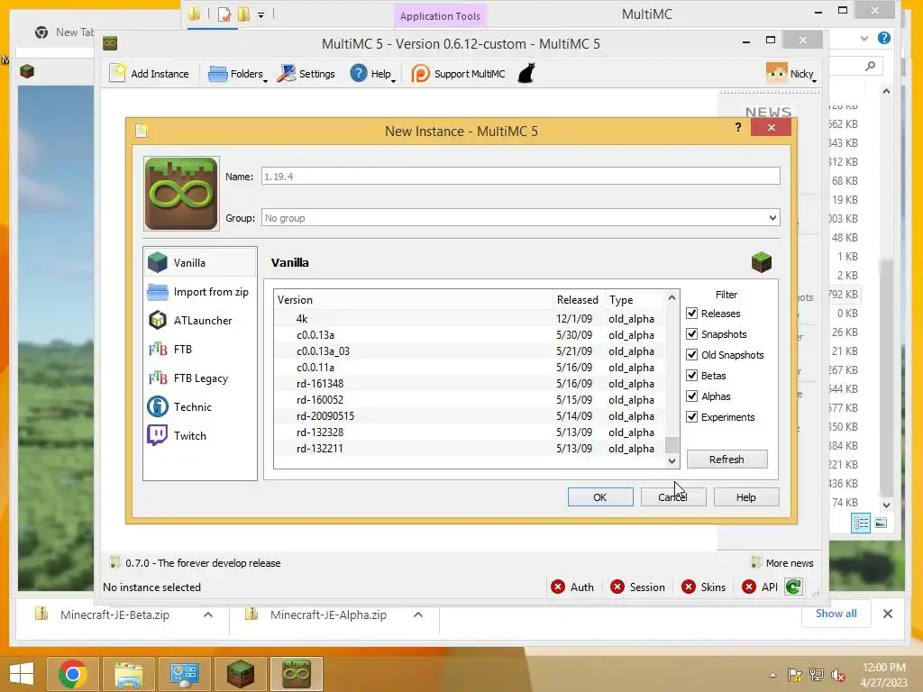Select version rd-20090515
Screen dimensions: 923x692
[469, 416]
